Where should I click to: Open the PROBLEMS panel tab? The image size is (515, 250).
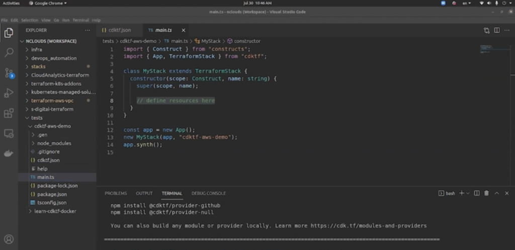click(x=116, y=193)
